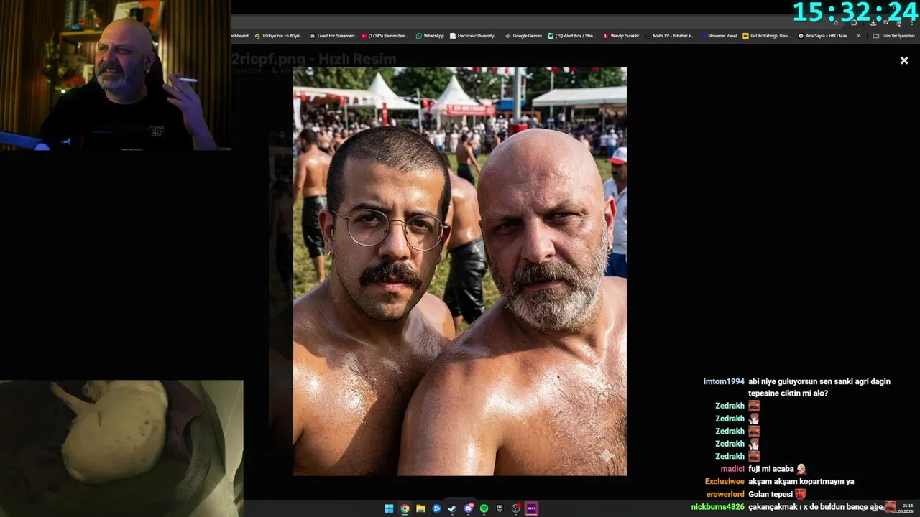The height and width of the screenshot is (517, 920).
Task: Click chat username nickburns4826
Action: [x=718, y=507]
